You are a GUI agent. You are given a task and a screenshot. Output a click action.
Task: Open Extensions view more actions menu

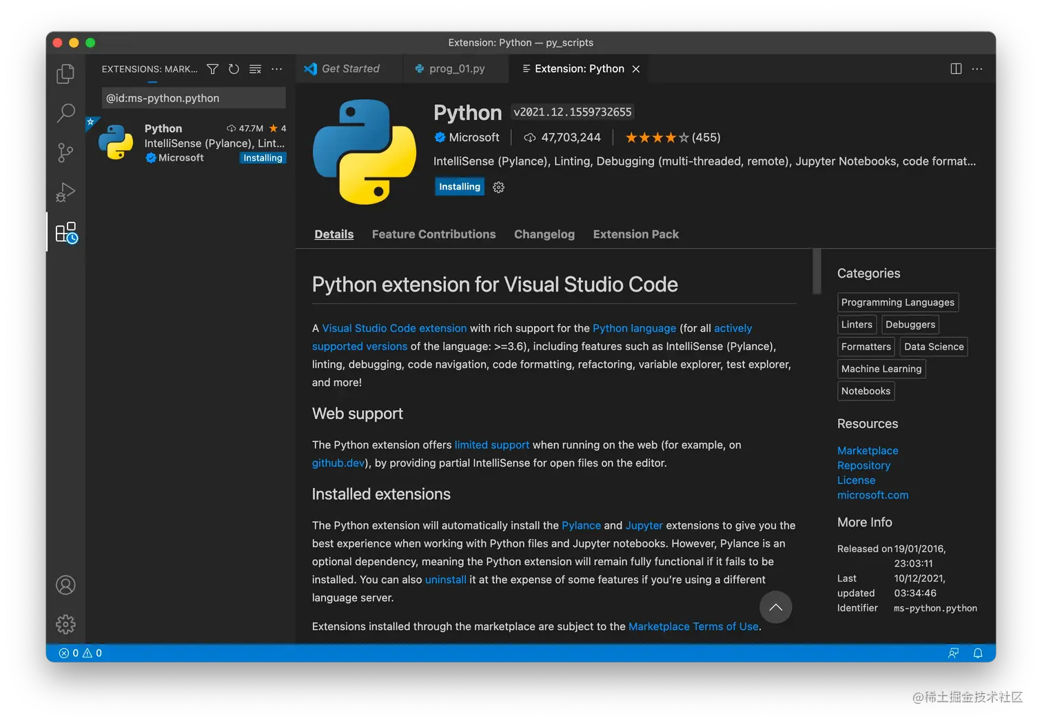(277, 69)
